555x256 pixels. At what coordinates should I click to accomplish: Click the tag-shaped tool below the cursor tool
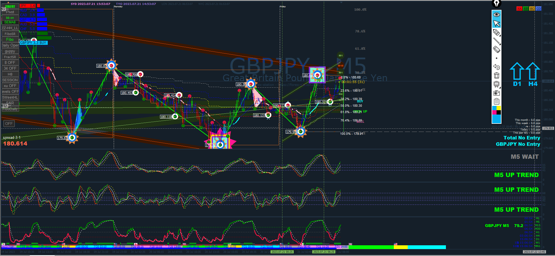point(497,32)
